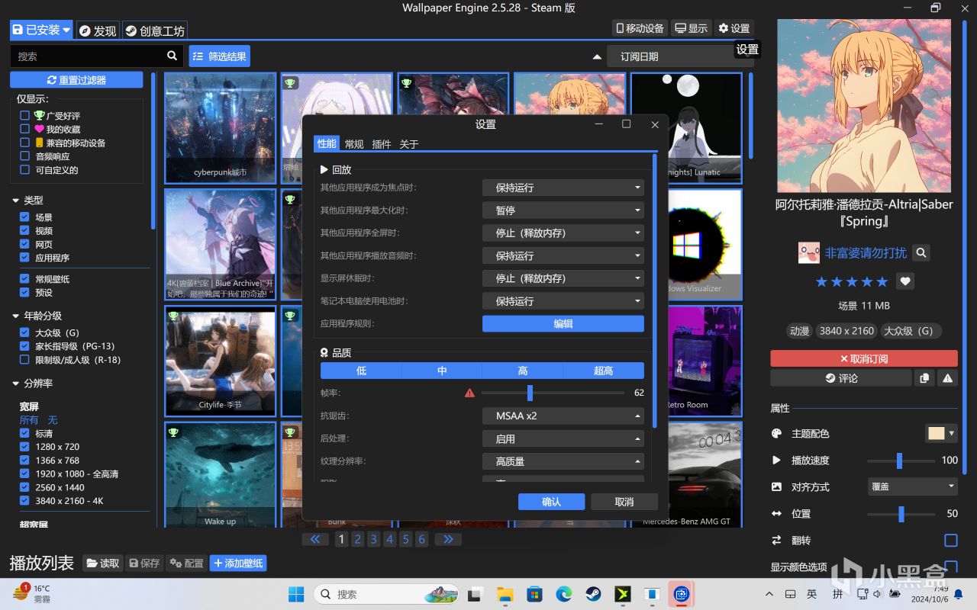This screenshot has height=610, width=977.
Task: Click the 读取 playlist load button
Action: click(x=102, y=563)
